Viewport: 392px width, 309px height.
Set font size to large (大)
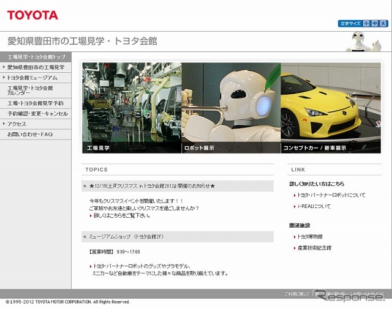(x=383, y=23)
